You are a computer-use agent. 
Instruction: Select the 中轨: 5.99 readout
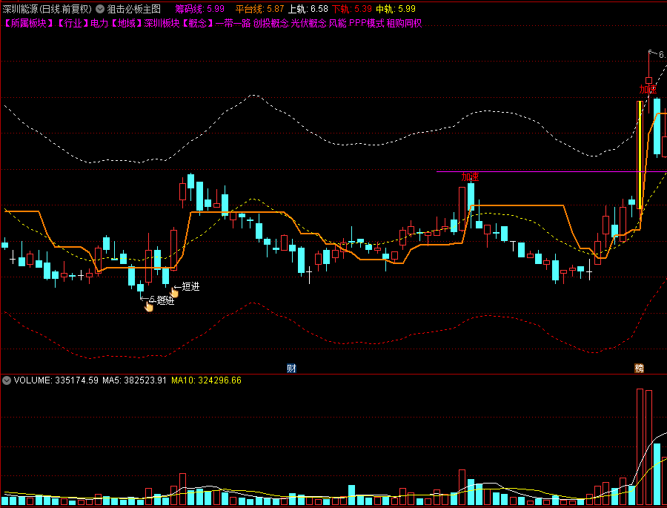pyautogui.click(x=396, y=9)
